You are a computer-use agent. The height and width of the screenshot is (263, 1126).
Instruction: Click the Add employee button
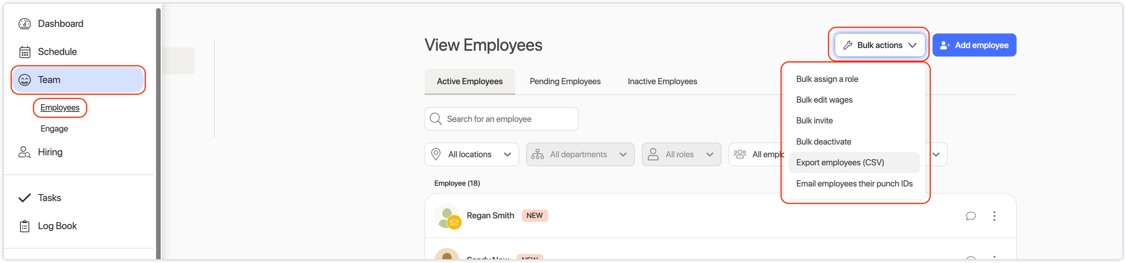point(974,45)
